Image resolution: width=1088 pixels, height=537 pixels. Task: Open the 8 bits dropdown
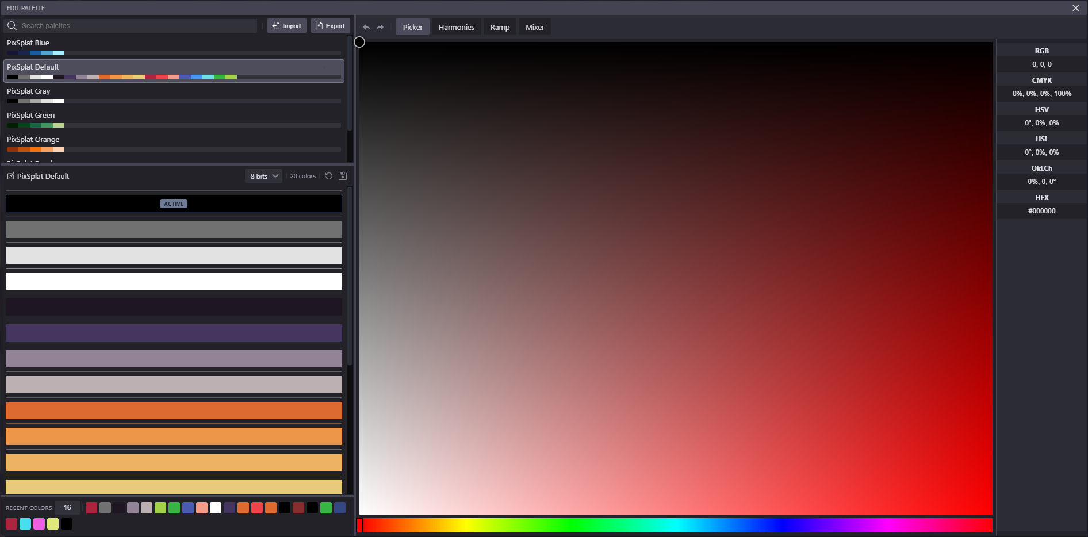[x=264, y=176]
